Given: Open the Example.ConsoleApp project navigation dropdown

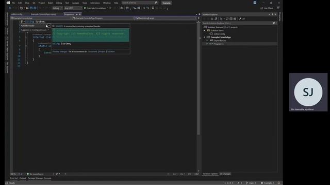Looking at the screenshot, I should (x=41, y=18).
